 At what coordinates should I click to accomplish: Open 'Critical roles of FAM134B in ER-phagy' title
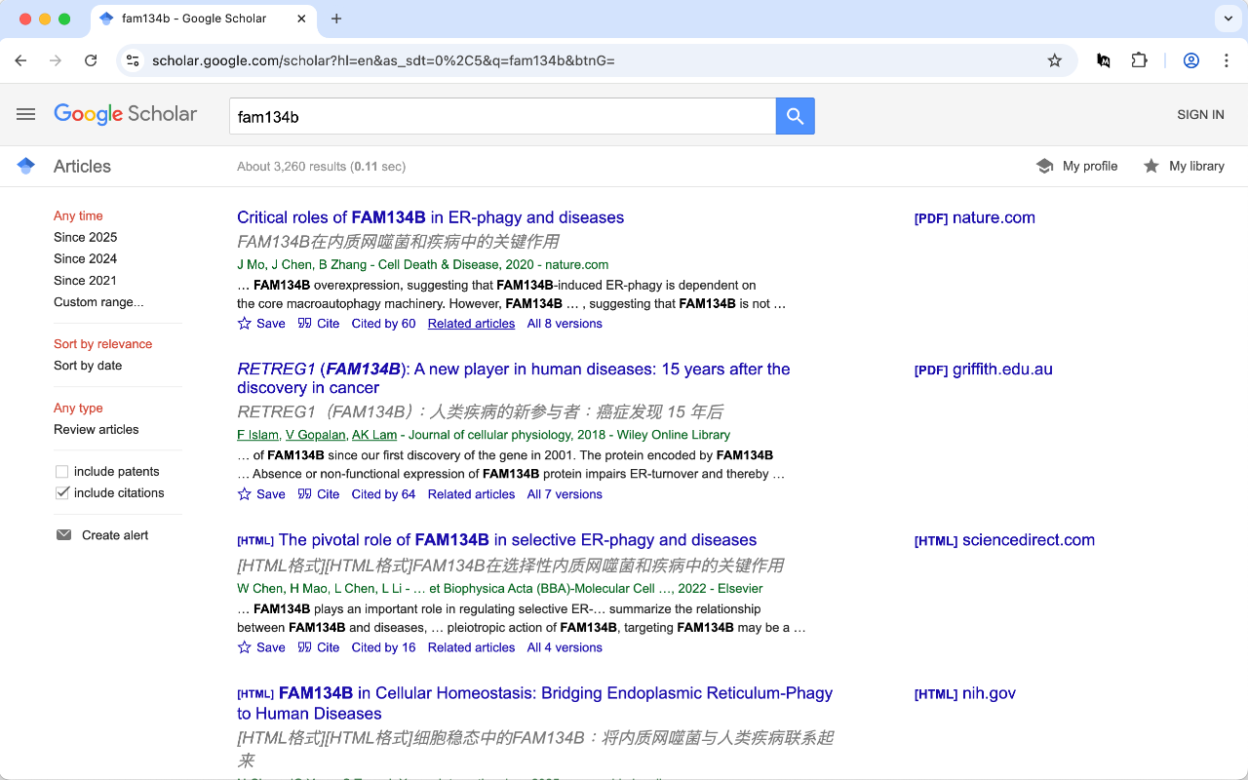pos(430,217)
